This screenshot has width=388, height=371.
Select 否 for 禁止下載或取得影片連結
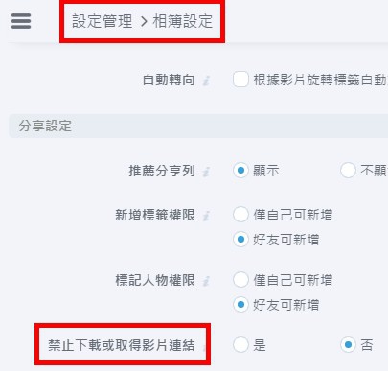[x=348, y=345]
